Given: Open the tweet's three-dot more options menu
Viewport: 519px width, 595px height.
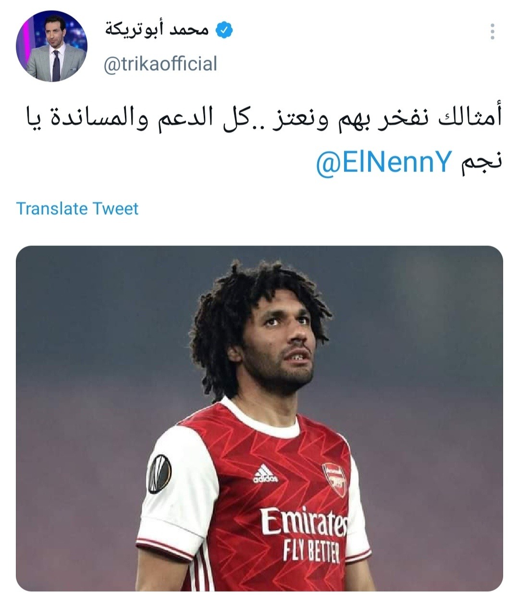Looking at the screenshot, I should (492, 32).
